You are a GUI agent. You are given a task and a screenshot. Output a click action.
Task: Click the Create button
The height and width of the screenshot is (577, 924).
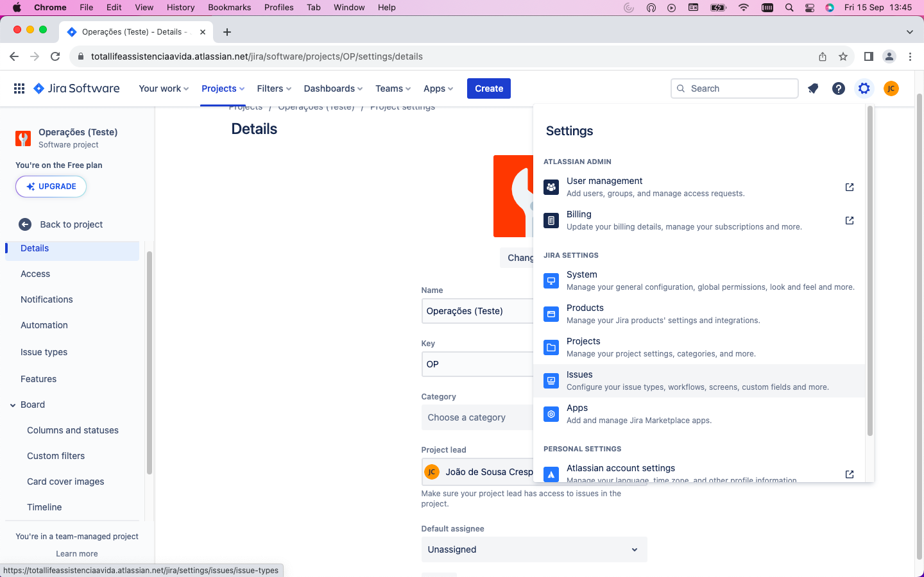488,88
